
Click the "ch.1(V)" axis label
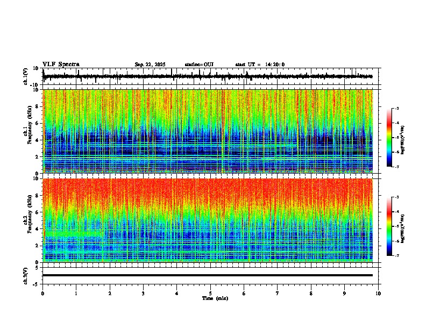point(26,76)
